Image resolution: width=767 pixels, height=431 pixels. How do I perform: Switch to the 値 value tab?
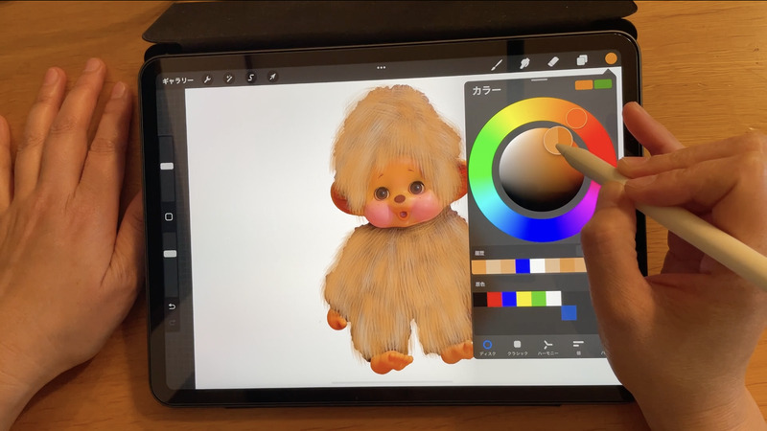pos(578,347)
